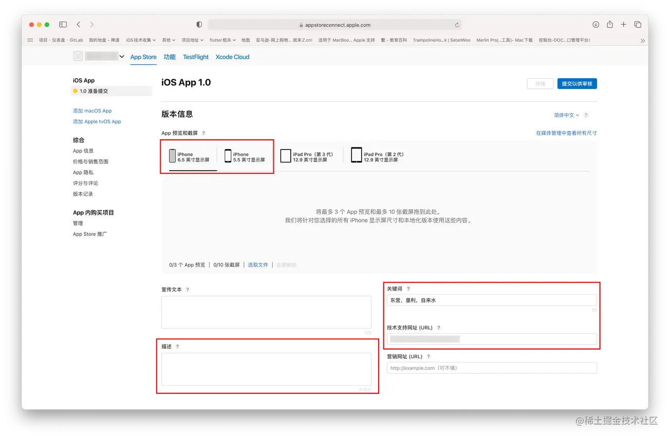Expand the 项目地址 bookmarks folder

(x=192, y=40)
